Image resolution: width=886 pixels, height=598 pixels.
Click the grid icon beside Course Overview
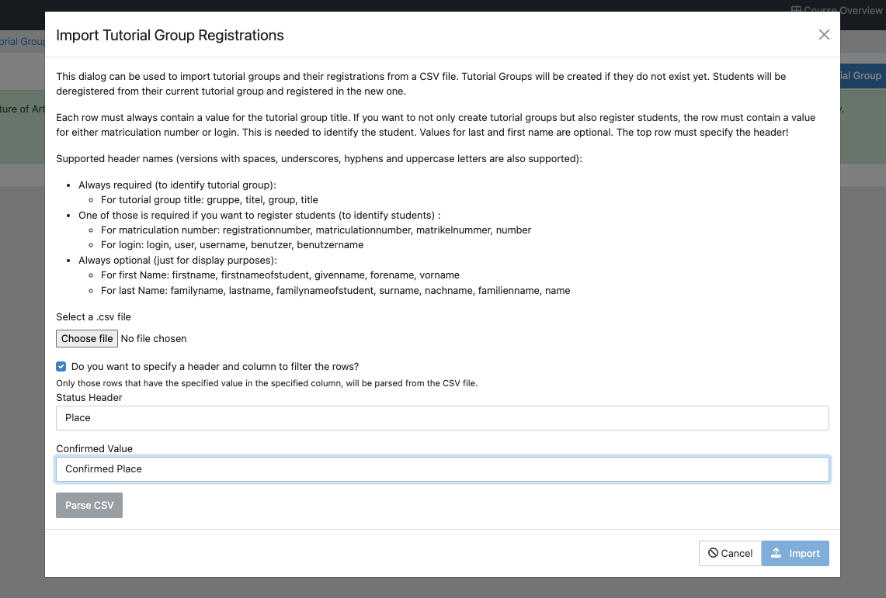click(795, 10)
